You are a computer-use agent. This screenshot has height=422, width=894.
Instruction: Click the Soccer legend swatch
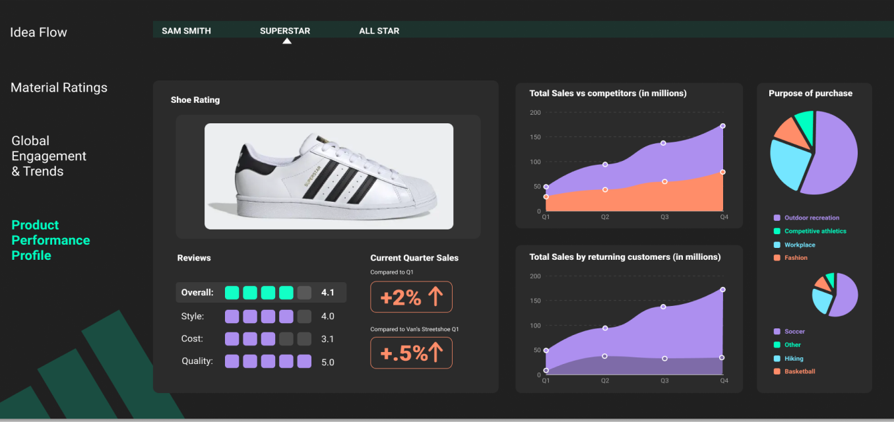point(777,332)
